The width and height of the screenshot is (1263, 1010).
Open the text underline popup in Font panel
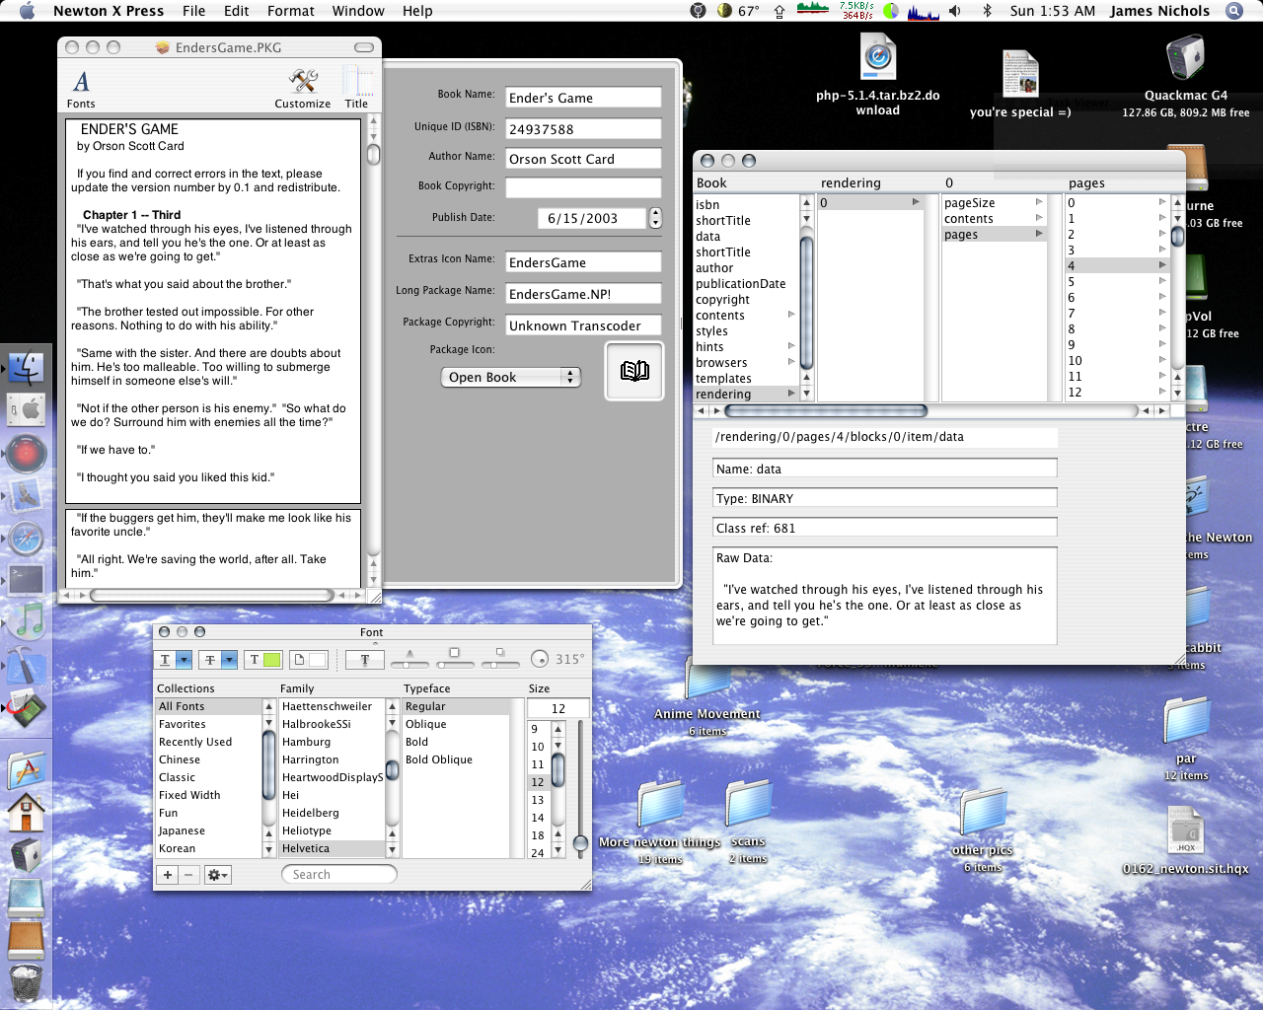point(175,660)
